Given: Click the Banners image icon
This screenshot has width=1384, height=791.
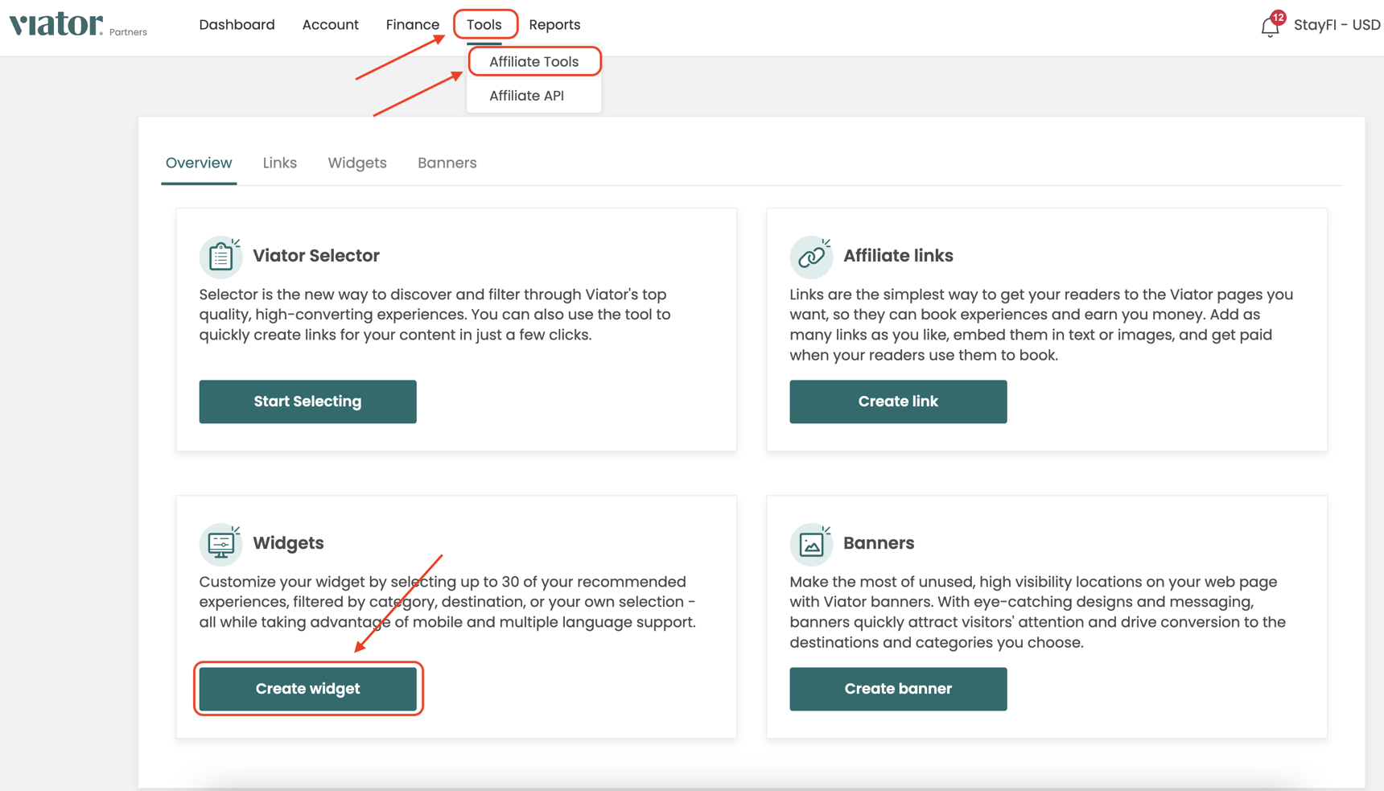Looking at the screenshot, I should [811, 543].
